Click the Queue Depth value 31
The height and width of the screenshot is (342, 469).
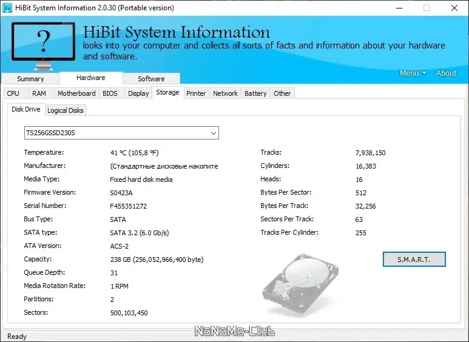pyautogui.click(x=114, y=273)
